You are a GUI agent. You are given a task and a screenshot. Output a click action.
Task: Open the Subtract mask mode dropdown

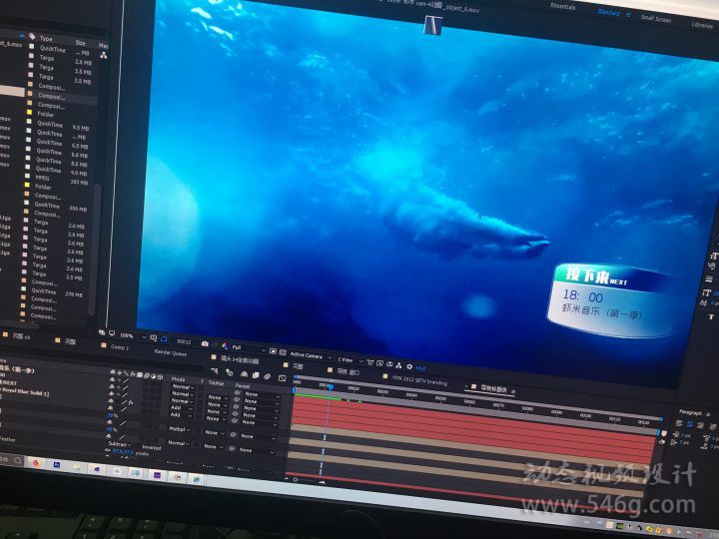119,444
